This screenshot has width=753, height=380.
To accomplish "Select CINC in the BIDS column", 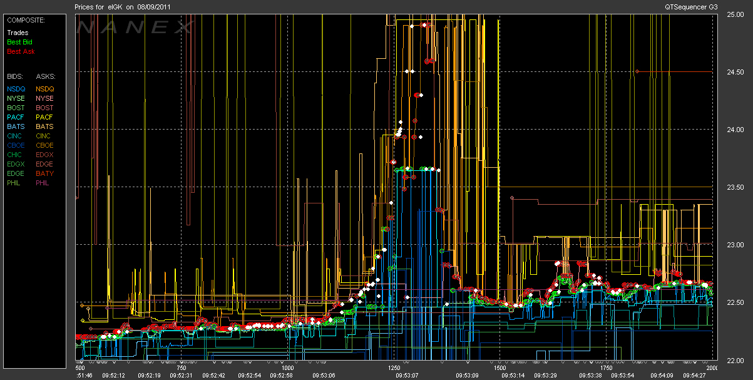I will (x=16, y=136).
